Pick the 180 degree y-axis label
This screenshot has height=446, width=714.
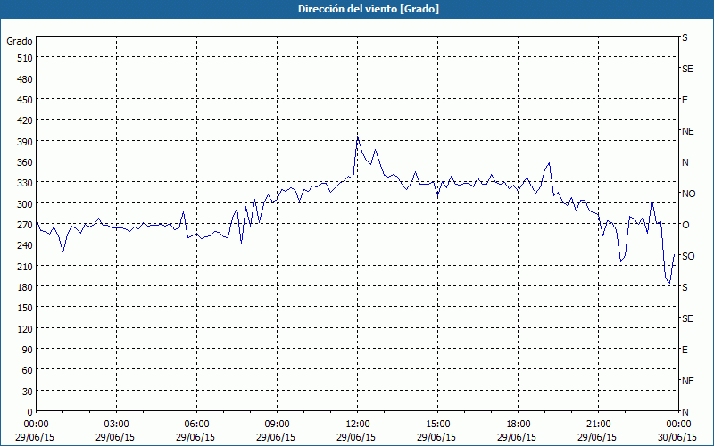pos(25,287)
